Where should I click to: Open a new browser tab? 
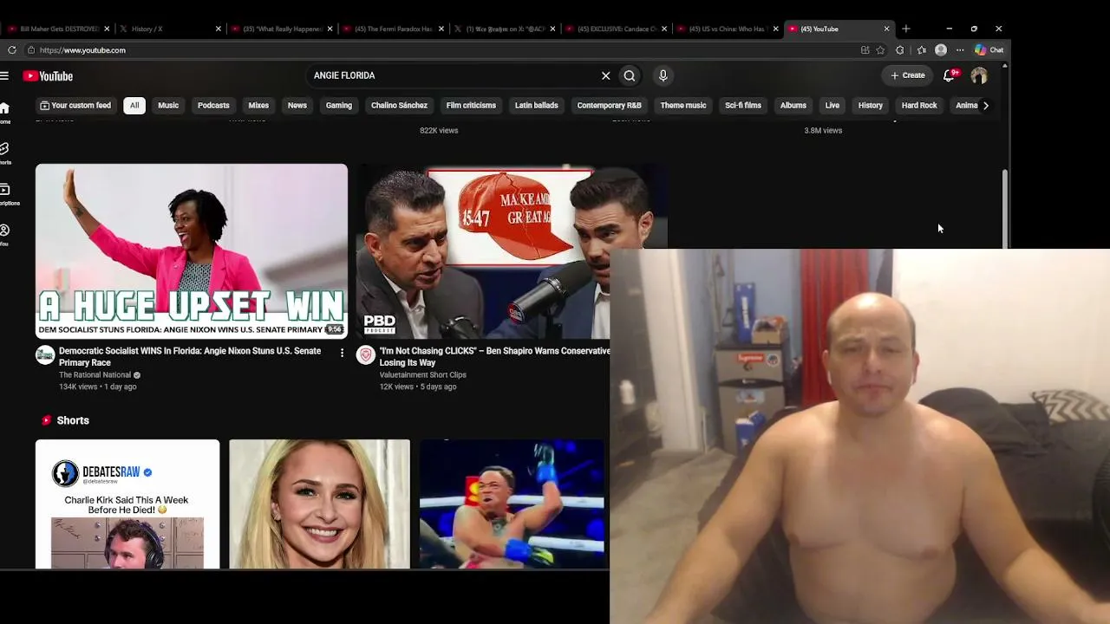click(x=906, y=29)
